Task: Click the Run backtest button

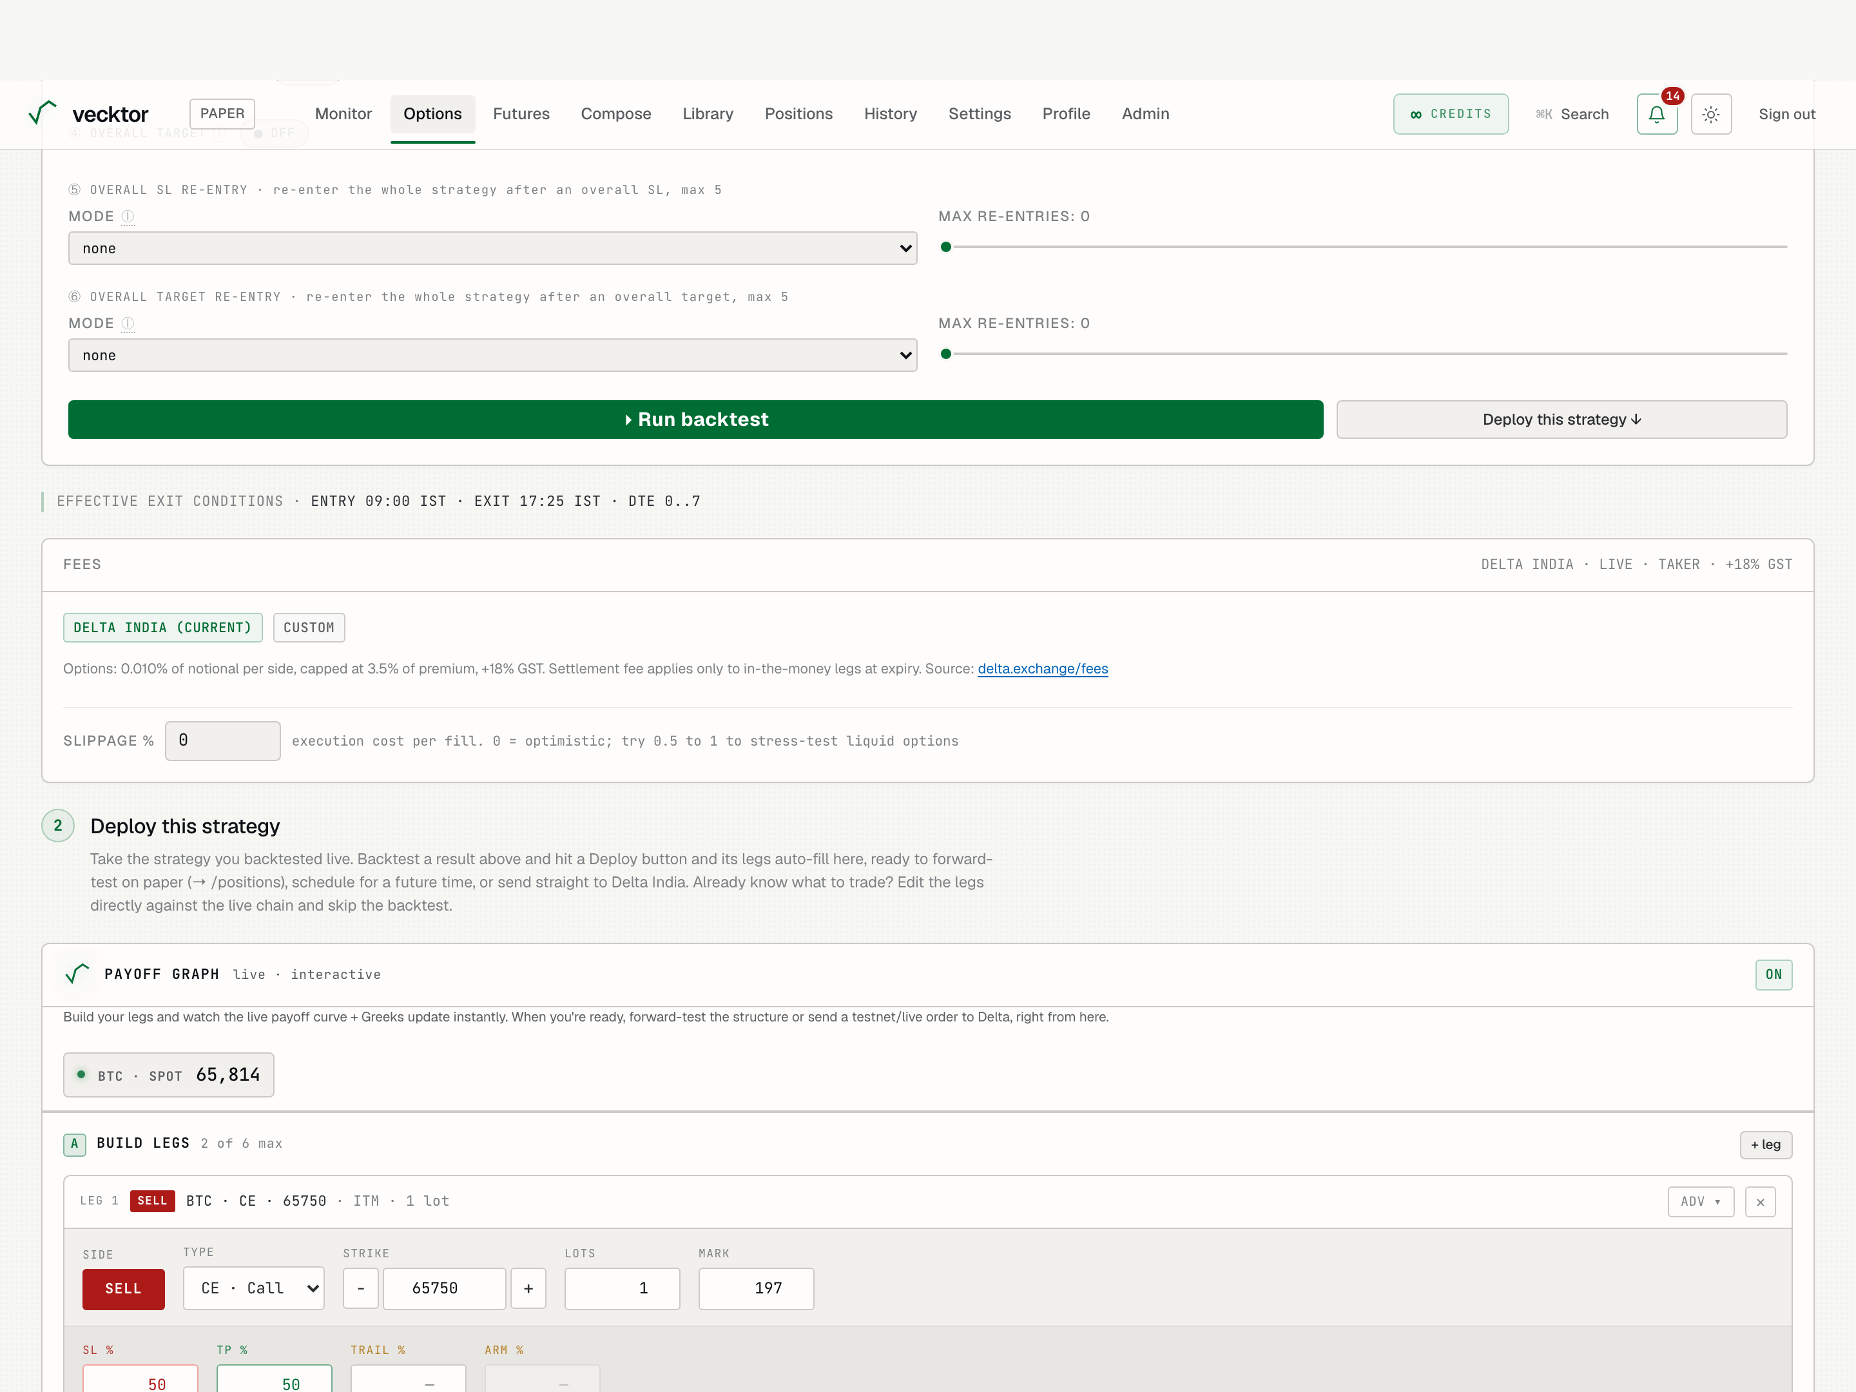Action: [695, 420]
